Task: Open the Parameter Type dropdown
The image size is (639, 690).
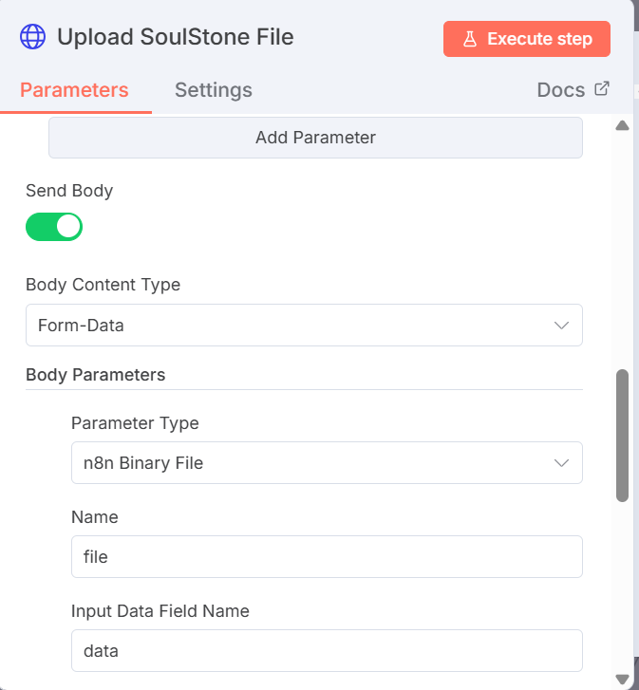Action: click(327, 463)
